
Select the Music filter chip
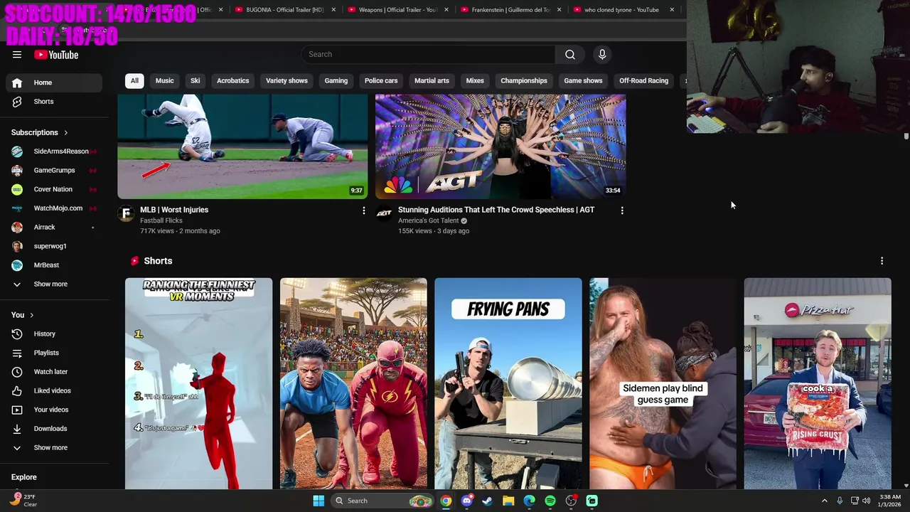[x=164, y=80]
